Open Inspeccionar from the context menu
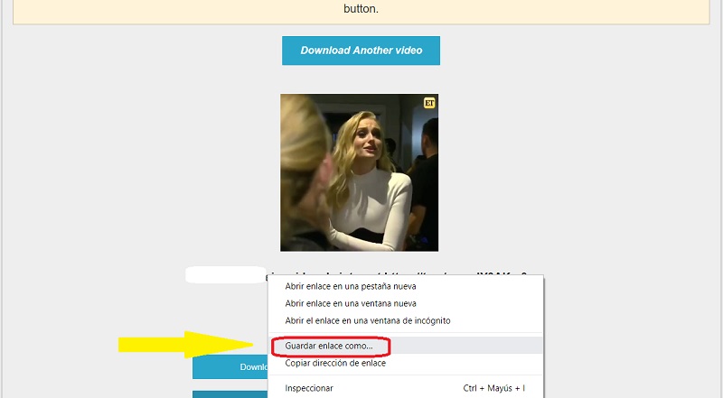 (405, 388)
